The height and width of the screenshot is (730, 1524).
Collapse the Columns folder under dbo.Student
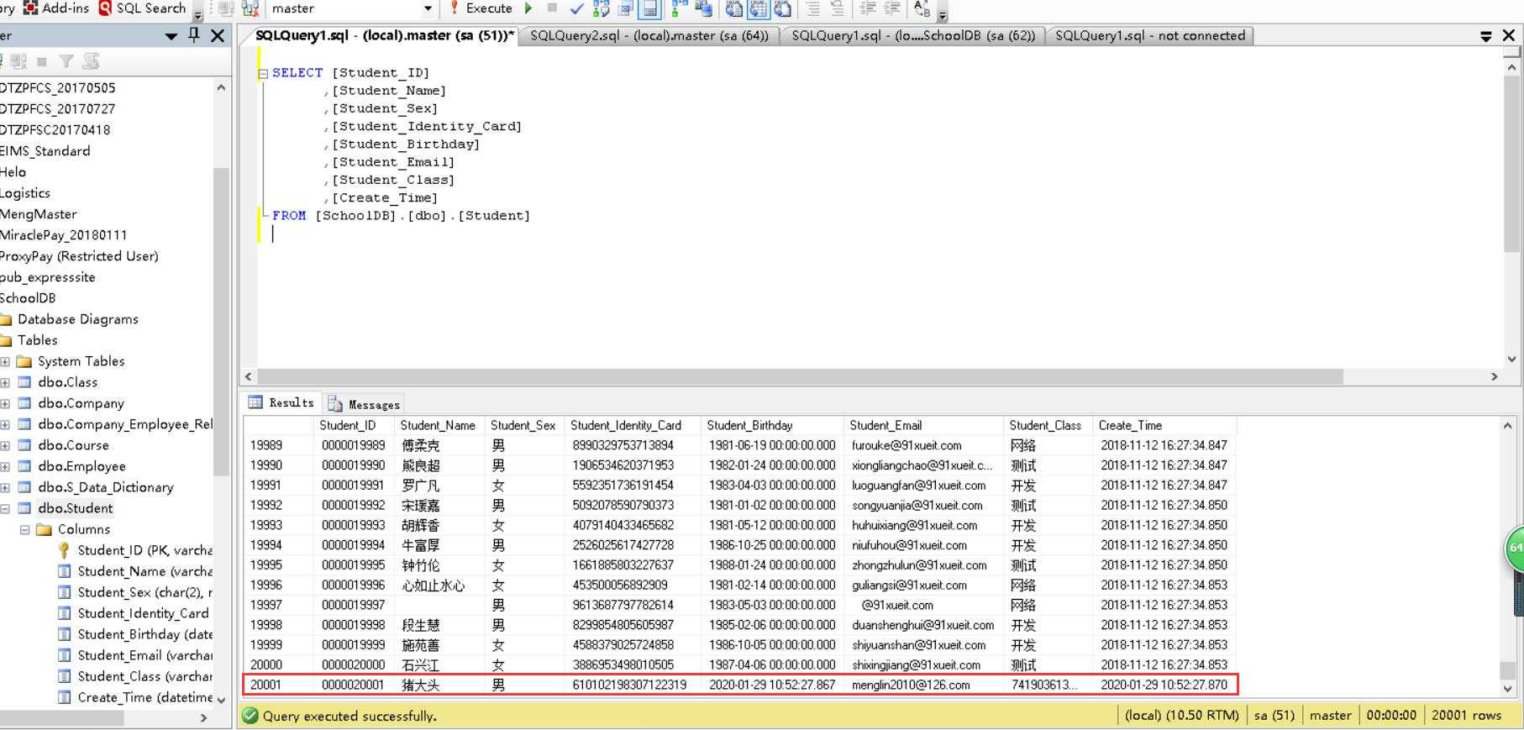point(24,529)
